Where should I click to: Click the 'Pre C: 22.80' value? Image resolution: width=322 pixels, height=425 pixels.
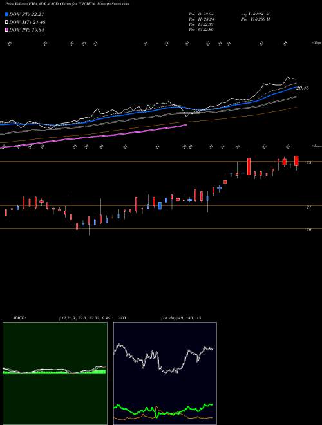point(202,30)
